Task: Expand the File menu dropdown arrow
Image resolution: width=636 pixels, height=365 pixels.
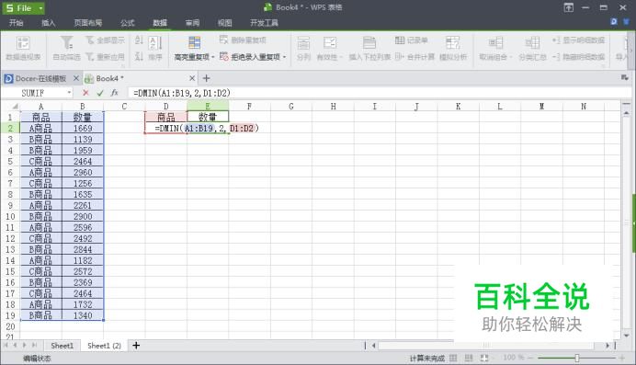Action: tap(40, 8)
